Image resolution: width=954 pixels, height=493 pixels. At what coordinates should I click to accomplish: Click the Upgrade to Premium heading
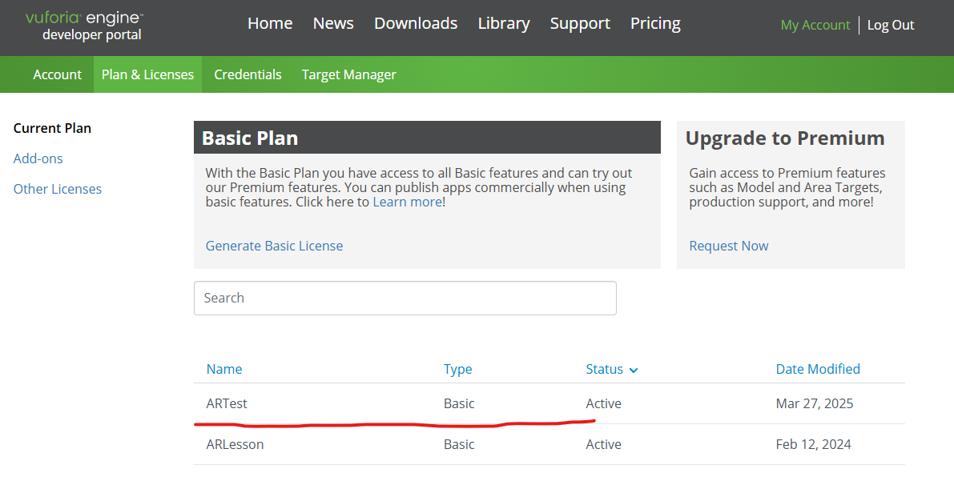(785, 138)
